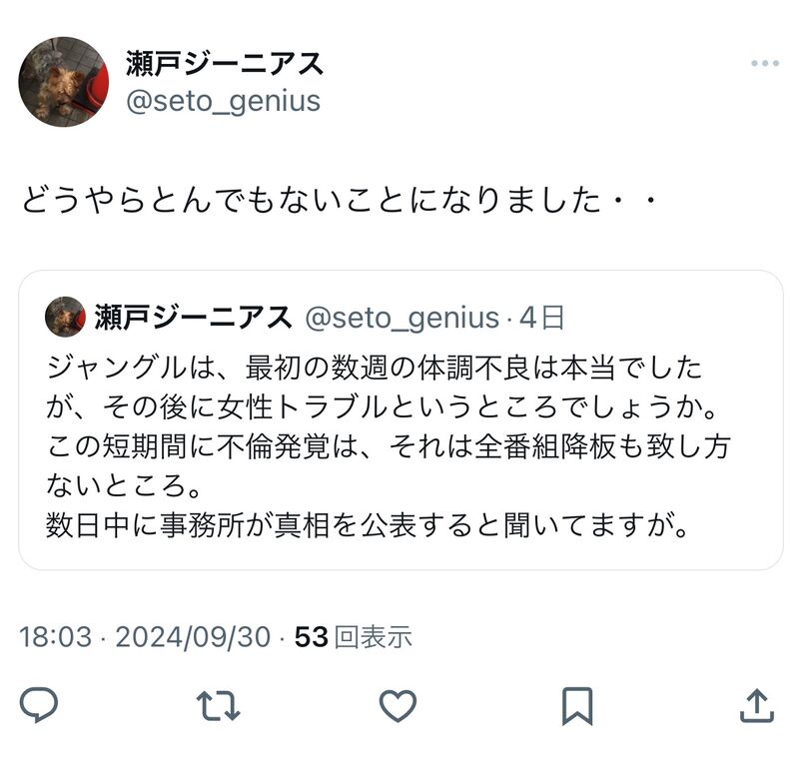Repost using the retweet arrows icon

pyautogui.click(x=219, y=706)
